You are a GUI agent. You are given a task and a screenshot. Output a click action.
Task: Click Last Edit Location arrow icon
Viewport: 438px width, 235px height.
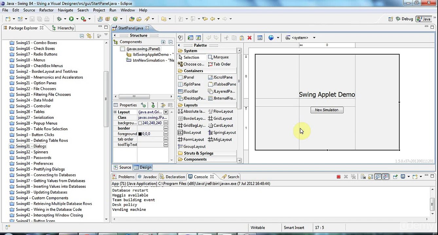pos(205,19)
